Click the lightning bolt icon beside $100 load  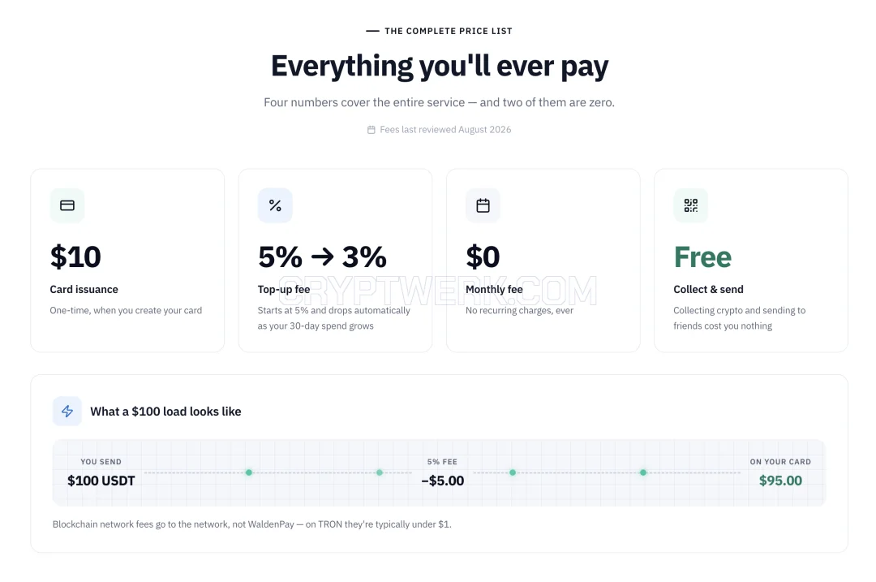67,412
